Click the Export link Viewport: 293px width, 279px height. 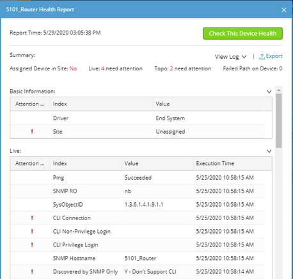click(x=274, y=56)
